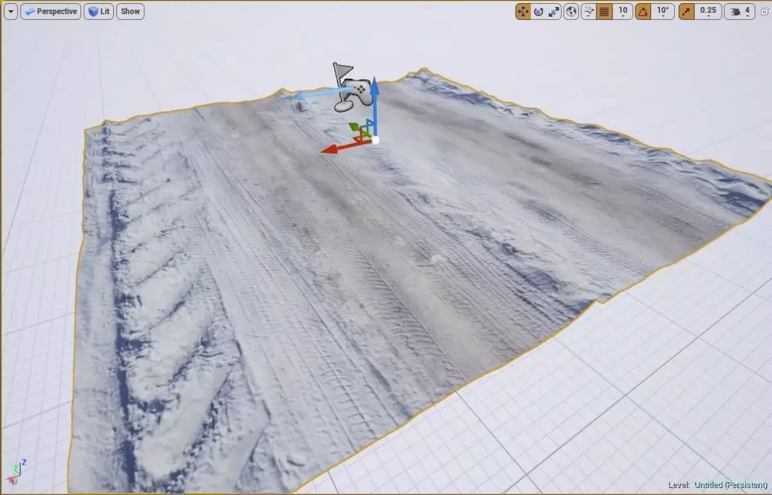Toggle grid snapping on or off
Screen dimensions: 772x495
[x=604, y=12]
